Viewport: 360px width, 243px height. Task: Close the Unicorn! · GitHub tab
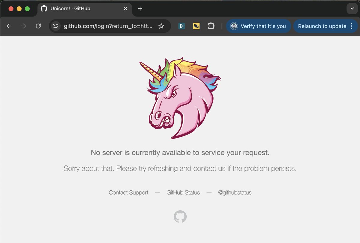point(125,8)
